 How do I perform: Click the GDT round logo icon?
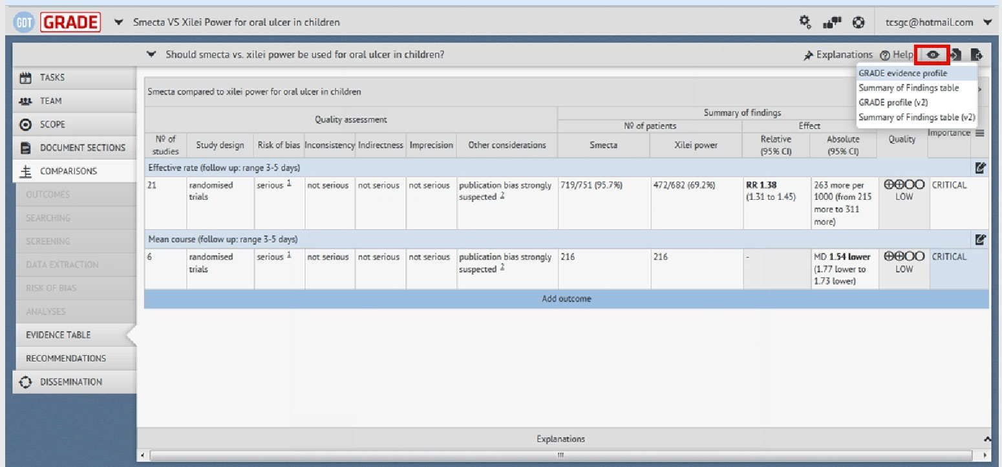25,23
